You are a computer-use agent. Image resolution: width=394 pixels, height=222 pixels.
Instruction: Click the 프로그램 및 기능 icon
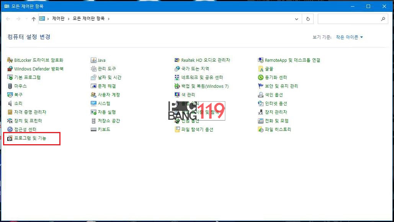pyautogui.click(x=10, y=138)
